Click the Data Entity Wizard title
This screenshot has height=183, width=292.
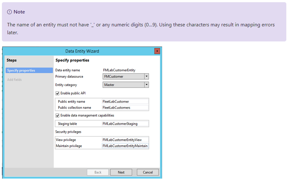tap(82, 51)
